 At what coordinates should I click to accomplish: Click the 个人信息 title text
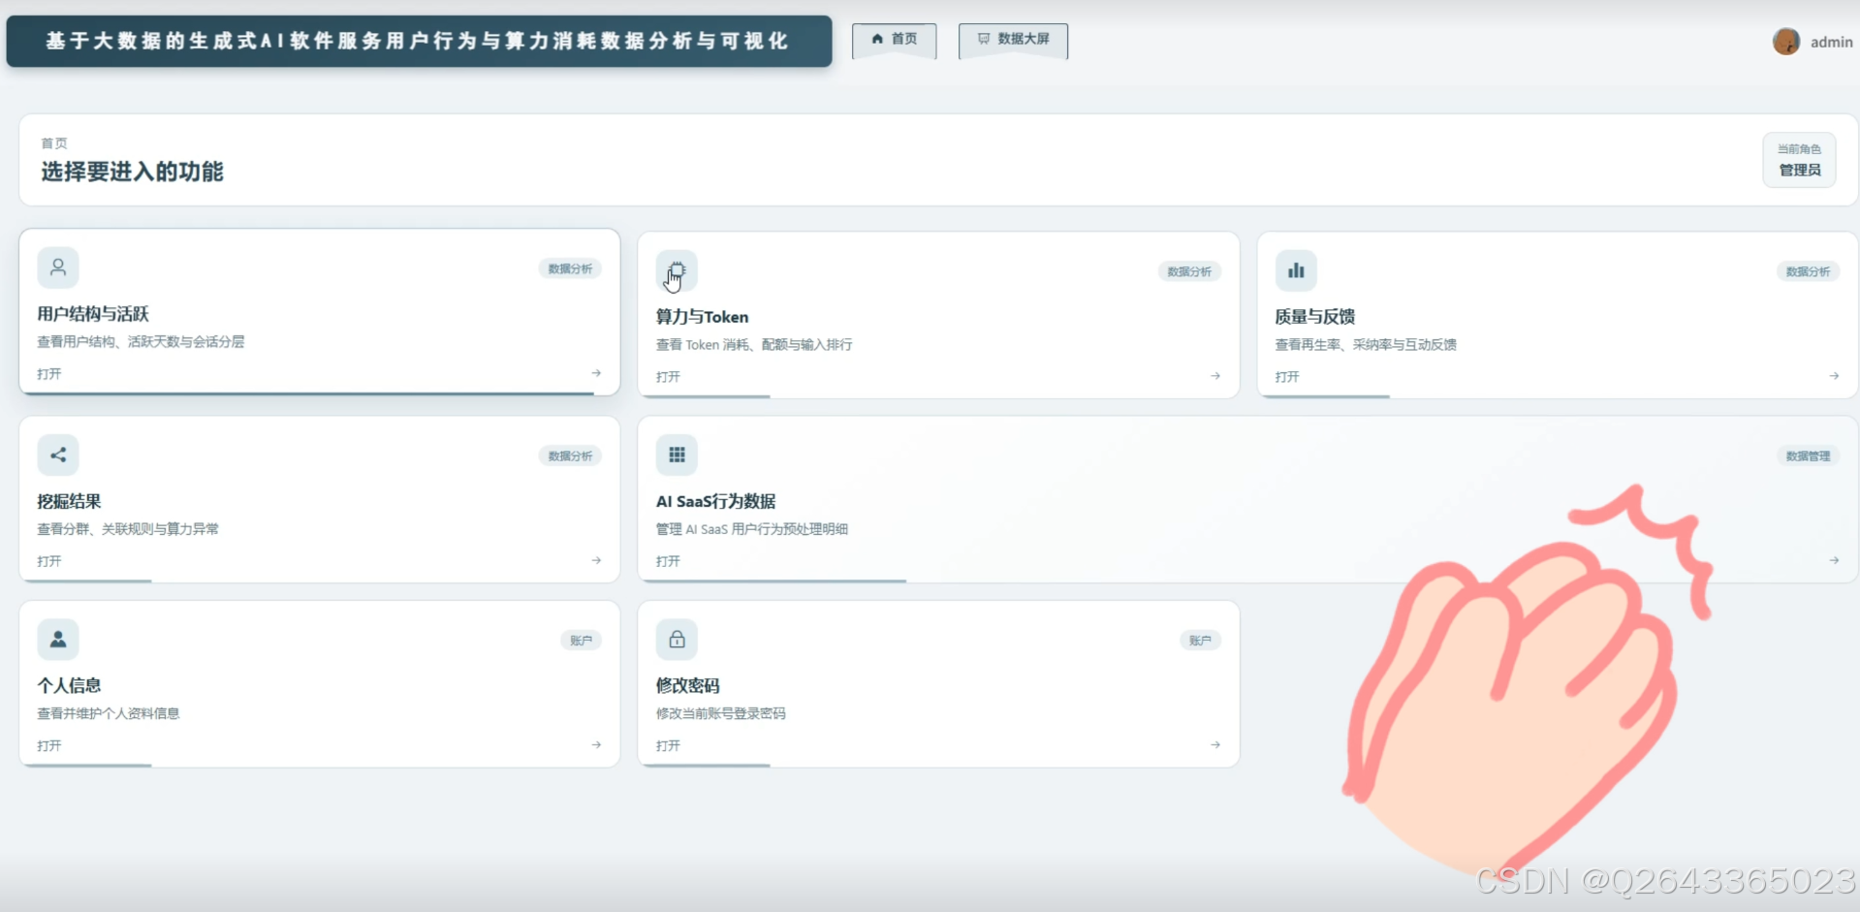(x=69, y=685)
